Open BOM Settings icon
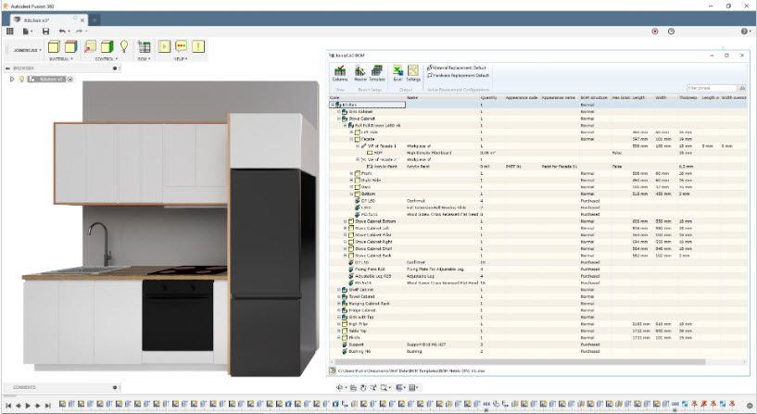The width and height of the screenshot is (757, 414). pos(413,73)
